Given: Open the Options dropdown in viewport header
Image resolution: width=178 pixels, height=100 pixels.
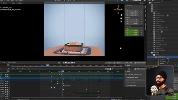Looking at the screenshot, I should tap(142, 3).
